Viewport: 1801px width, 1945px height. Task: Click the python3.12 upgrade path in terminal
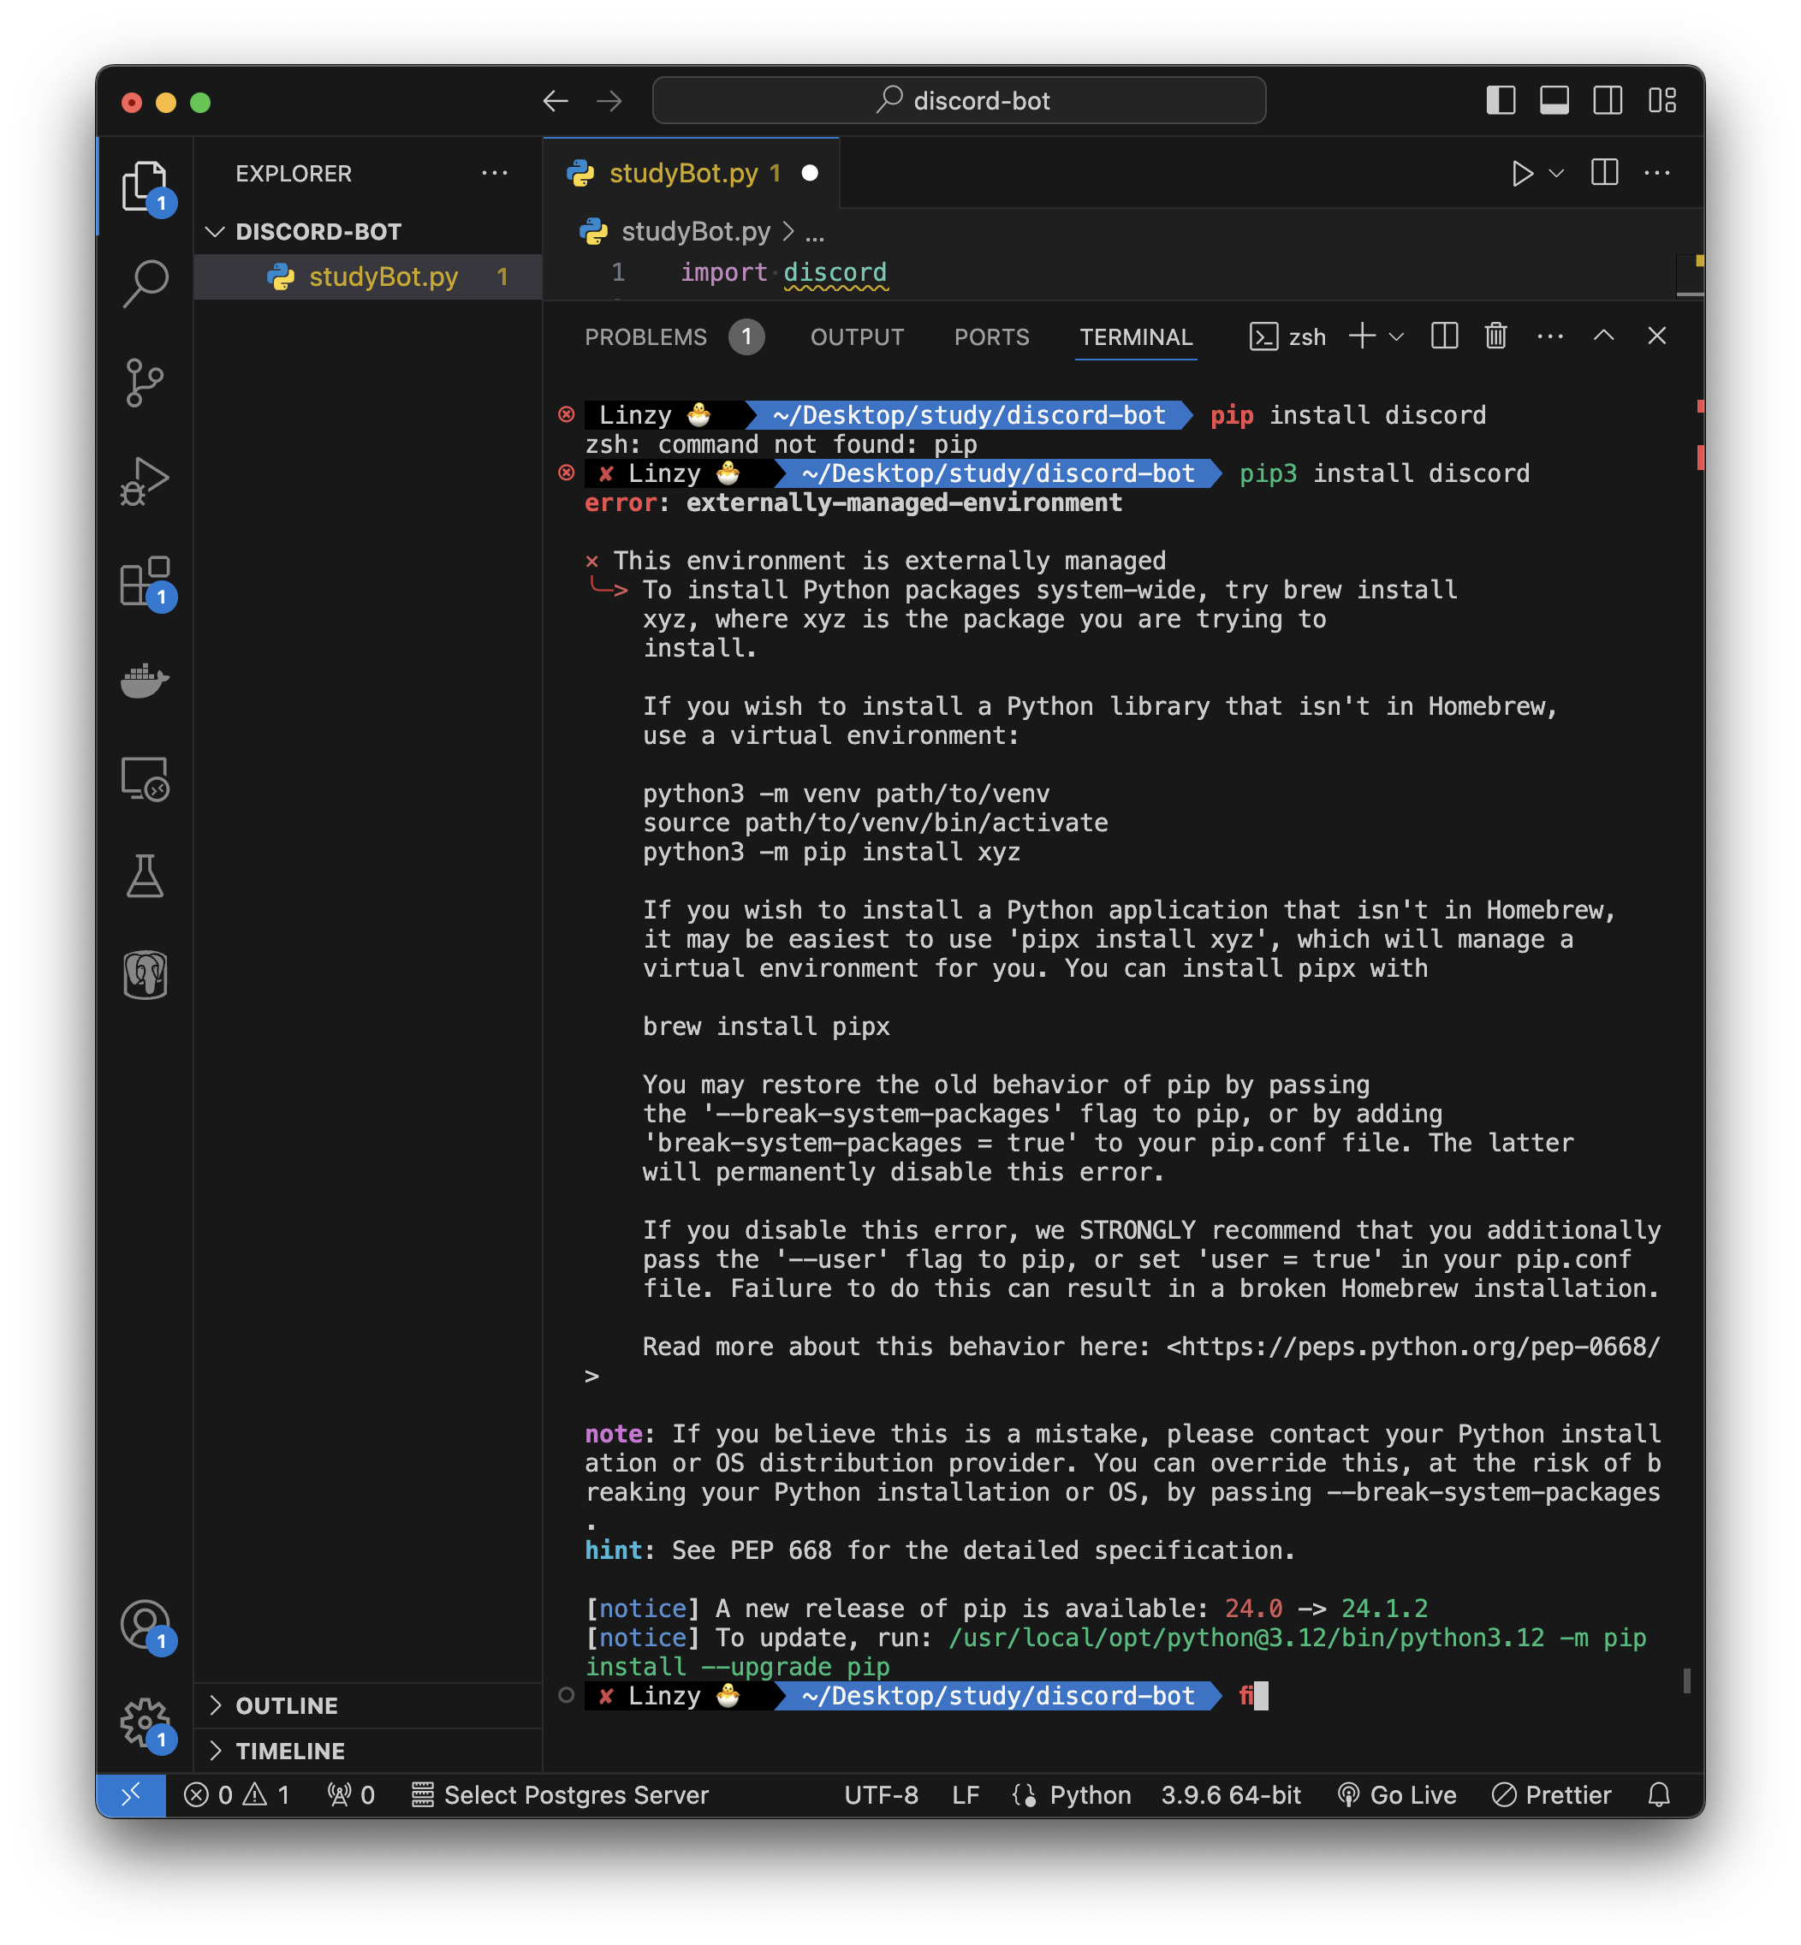pyautogui.click(x=1246, y=1637)
